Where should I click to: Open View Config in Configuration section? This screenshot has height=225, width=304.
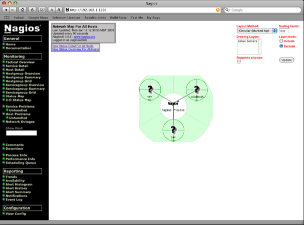tap(16, 214)
